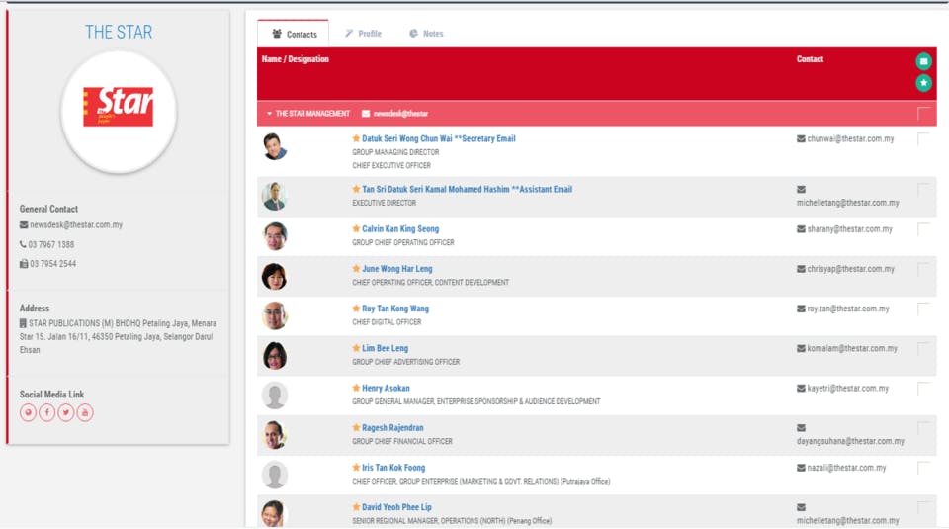The height and width of the screenshot is (529, 949).
Task: Click newsdesk@thestar.com.my under General Contact
Action: 76,225
